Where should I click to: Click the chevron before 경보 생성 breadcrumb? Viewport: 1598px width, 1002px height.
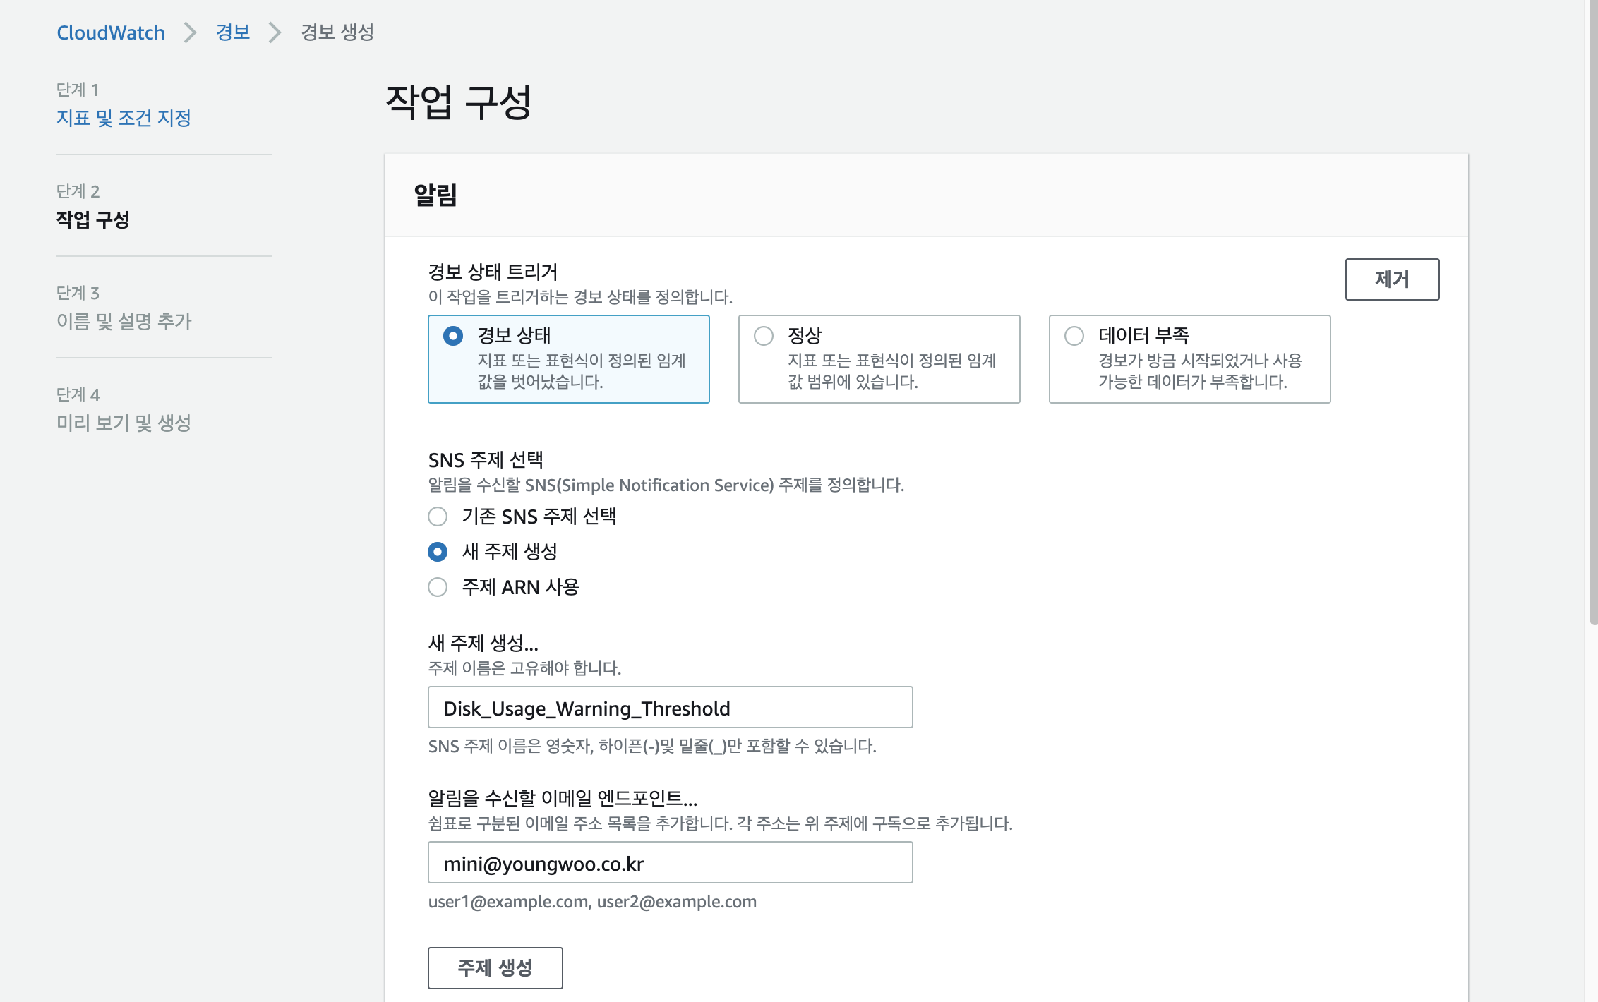click(x=275, y=32)
